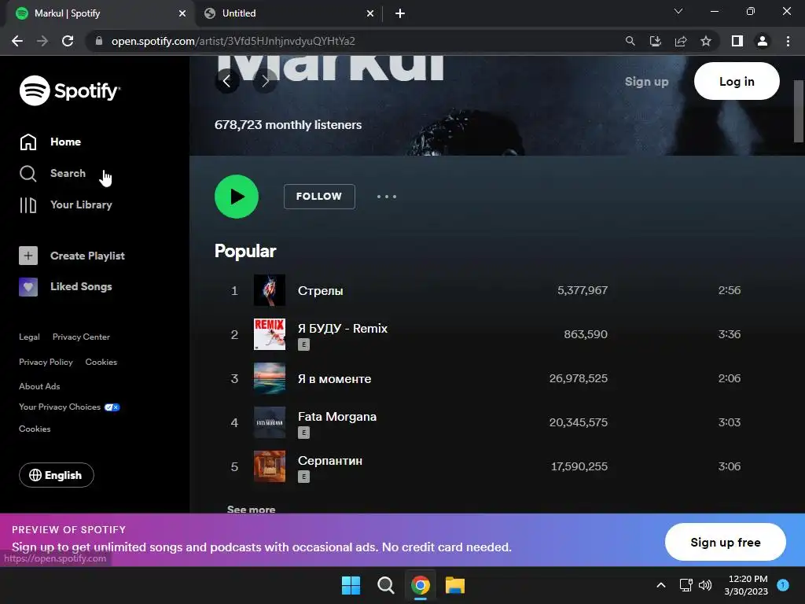805x604 pixels.
Task: Follow the artist Markul
Action: tap(319, 196)
